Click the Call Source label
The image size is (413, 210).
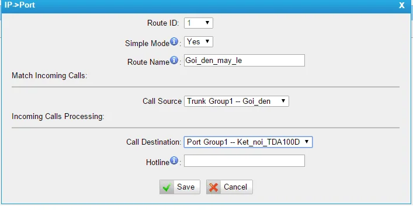[162, 101]
